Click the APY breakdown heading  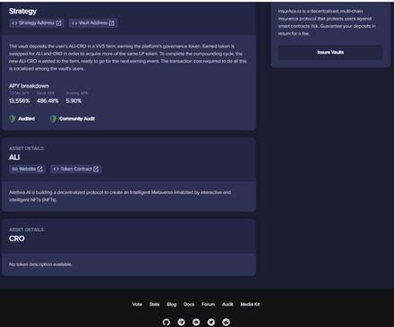(29, 86)
